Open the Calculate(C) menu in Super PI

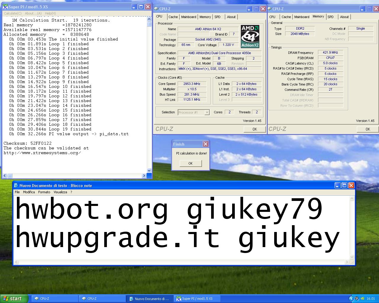(x=12, y=13)
